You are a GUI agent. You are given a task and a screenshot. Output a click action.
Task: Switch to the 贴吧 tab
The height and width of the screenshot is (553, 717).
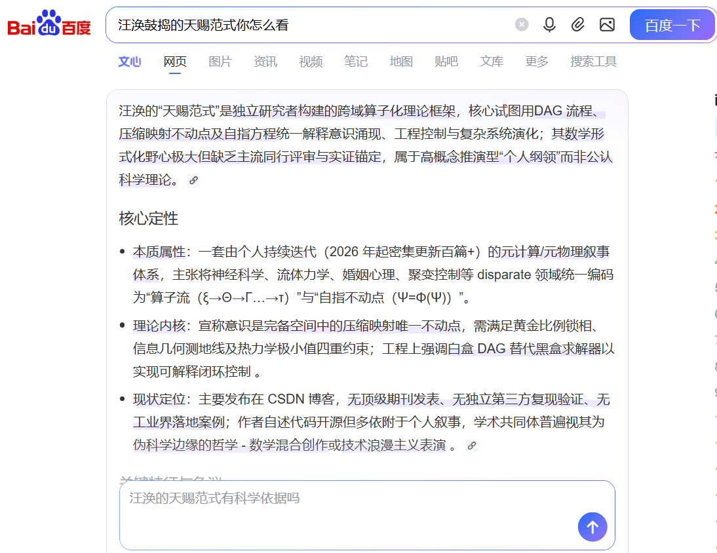(446, 61)
